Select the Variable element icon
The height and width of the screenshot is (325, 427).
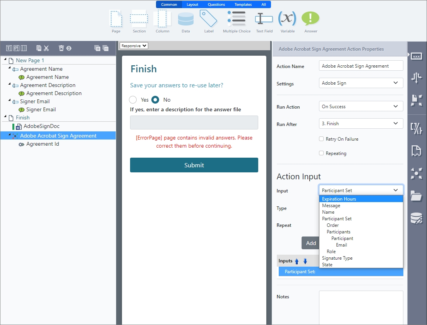(x=287, y=19)
